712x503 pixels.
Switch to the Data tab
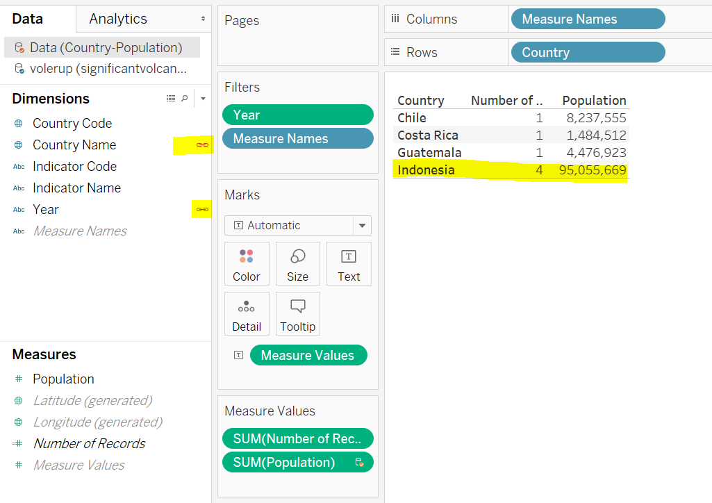pyautogui.click(x=28, y=19)
